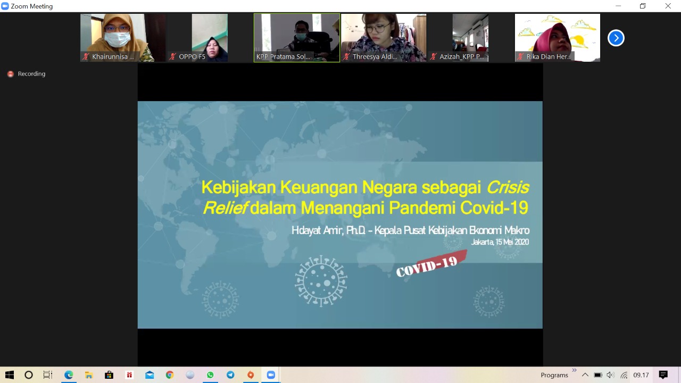Launch Google Chrome from the taskbar
This screenshot has height=383, width=681.
tap(170, 375)
